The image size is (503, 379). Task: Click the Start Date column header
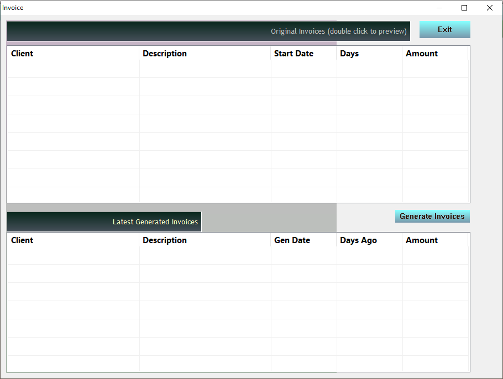point(294,54)
